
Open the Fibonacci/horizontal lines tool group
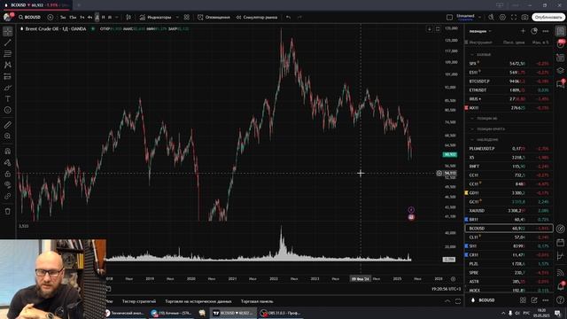tap(8, 54)
